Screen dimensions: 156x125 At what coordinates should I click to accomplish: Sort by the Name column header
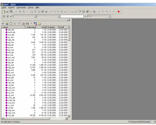pos(13,27)
